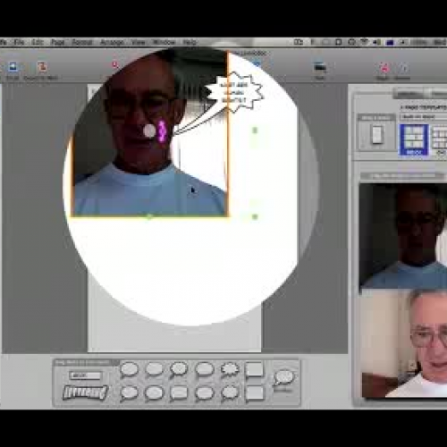This screenshot has width=447, height=447.
Task: Click the page orientation icon in the page attributes box
Action: click(x=376, y=135)
